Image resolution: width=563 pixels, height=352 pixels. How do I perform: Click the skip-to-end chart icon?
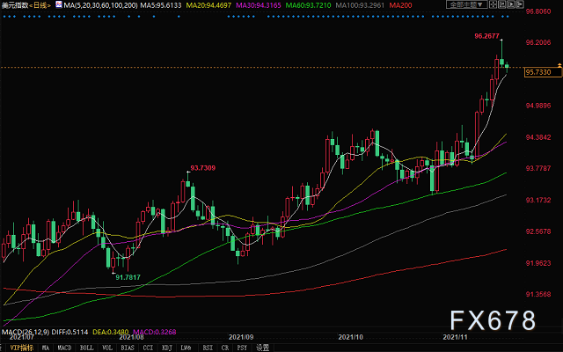502,4
